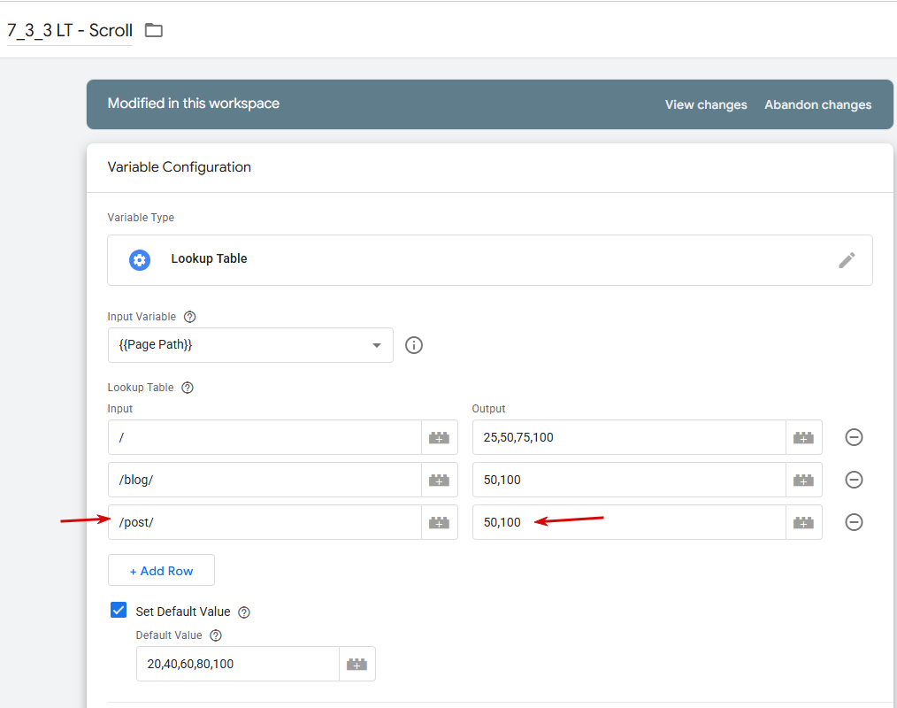This screenshot has width=897, height=708.
Task: Insert a variable in the '/' input row
Action: coord(439,437)
